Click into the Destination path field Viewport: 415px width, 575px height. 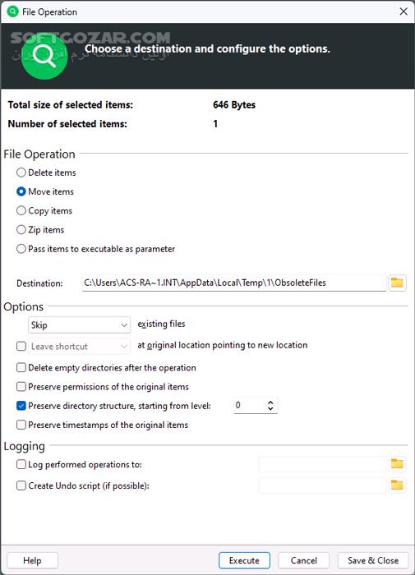[x=234, y=283]
